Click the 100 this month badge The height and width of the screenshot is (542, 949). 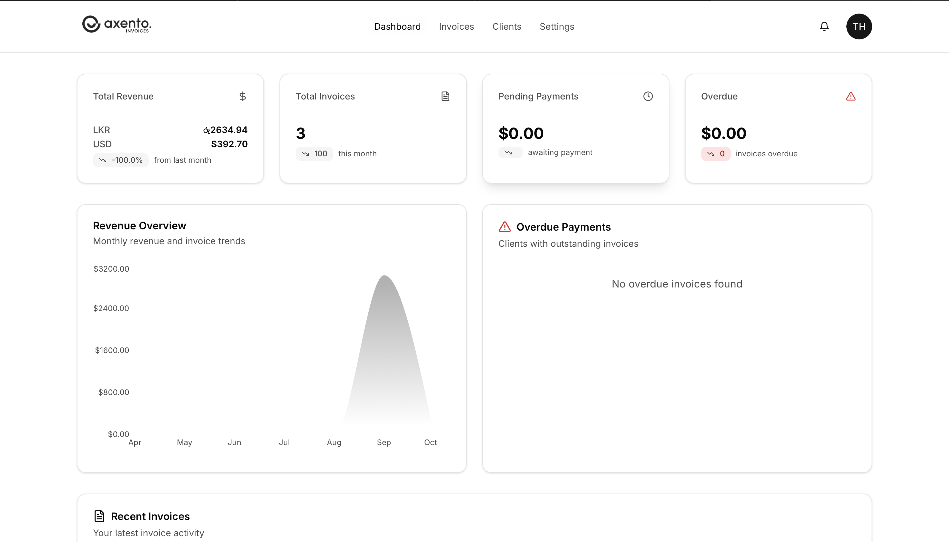314,154
